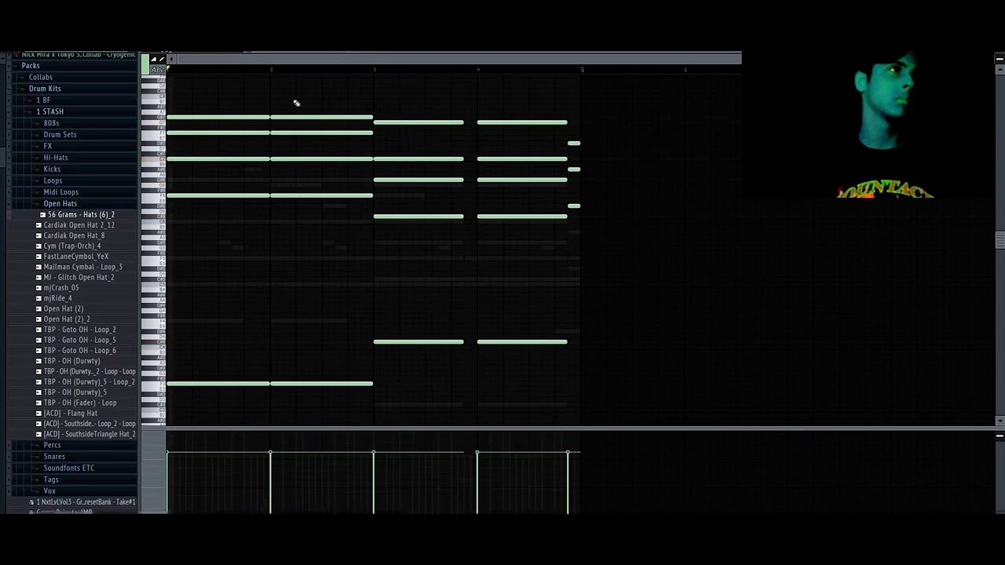Viewport: 1005px width, 565px height.
Task: Click the file icon beside TBP - Goto OH - Loop_2
Action: (x=38, y=330)
